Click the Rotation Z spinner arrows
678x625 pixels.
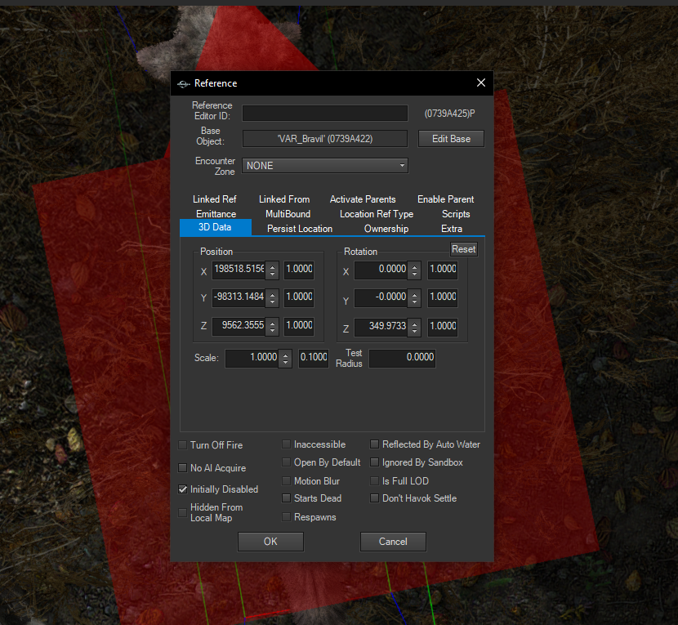click(414, 328)
